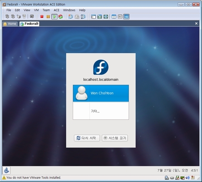The image size is (202, 182).
Task: Click the Full Screen mode icon
Action: (x=99, y=17)
